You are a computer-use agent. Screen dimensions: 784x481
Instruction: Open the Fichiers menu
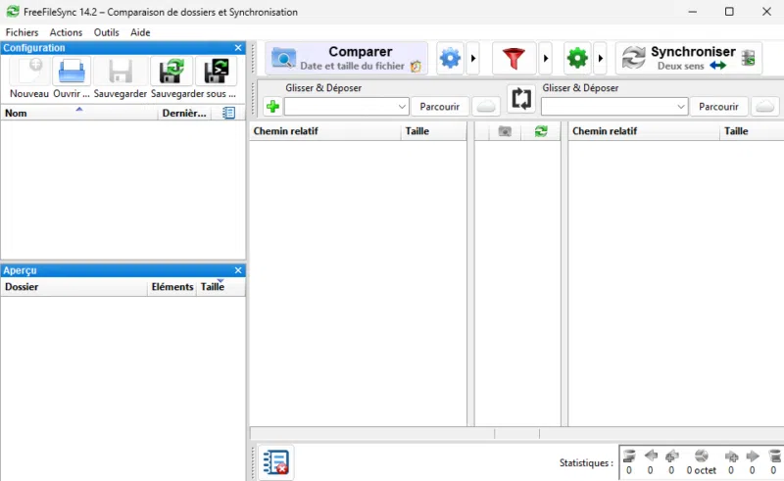tap(22, 32)
